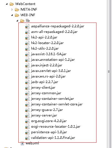
Task: Click the WebContent folder icon
Action: point(12,4)
